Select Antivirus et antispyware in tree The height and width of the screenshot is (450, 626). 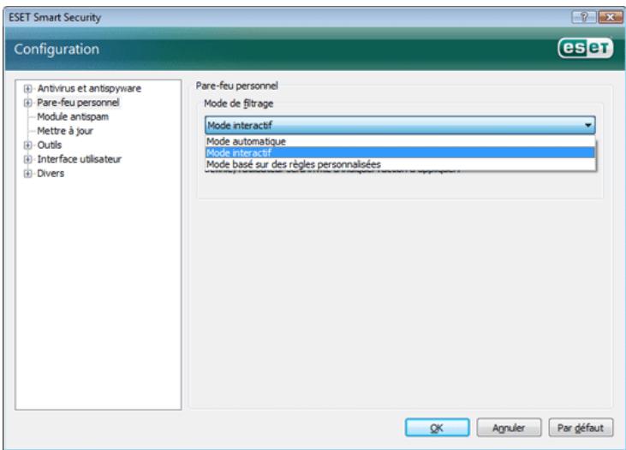click(x=89, y=88)
